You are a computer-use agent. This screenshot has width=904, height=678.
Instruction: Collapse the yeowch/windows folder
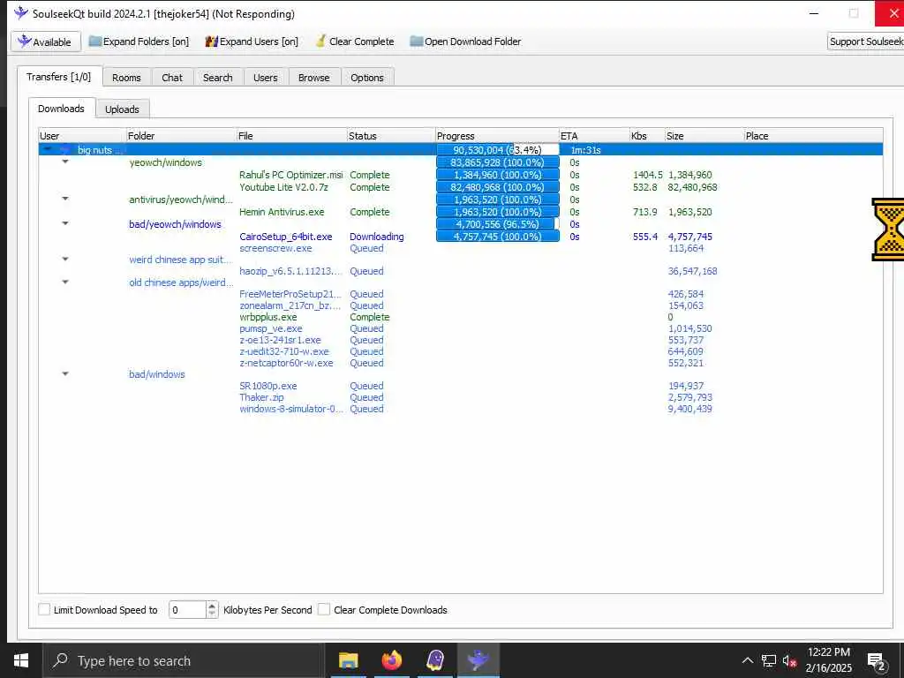click(65, 162)
